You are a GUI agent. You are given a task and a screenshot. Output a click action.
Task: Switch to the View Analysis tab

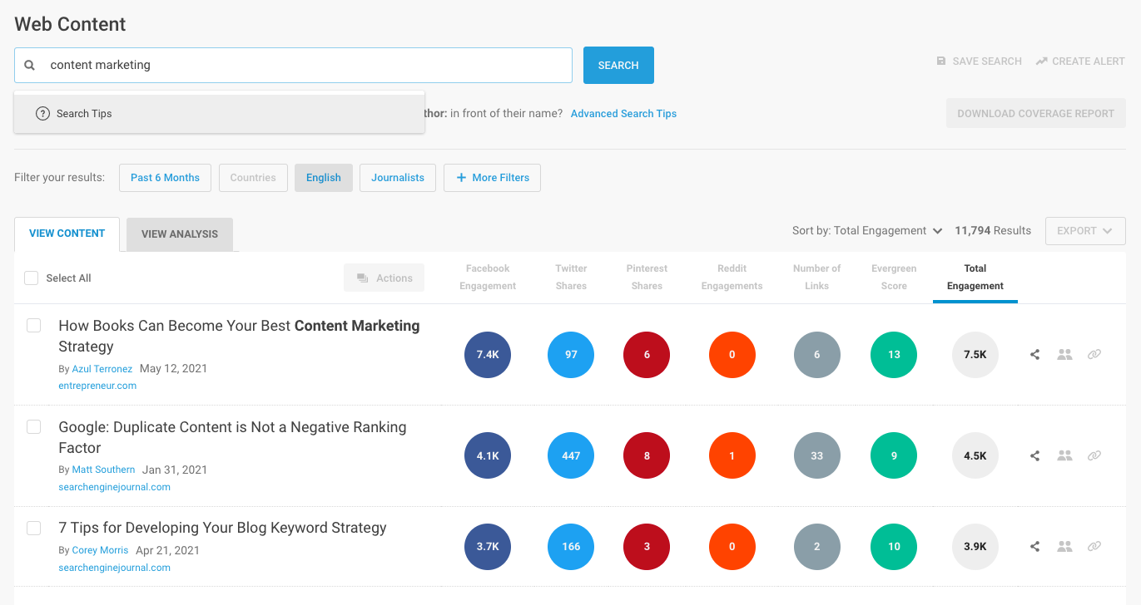pos(179,234)
